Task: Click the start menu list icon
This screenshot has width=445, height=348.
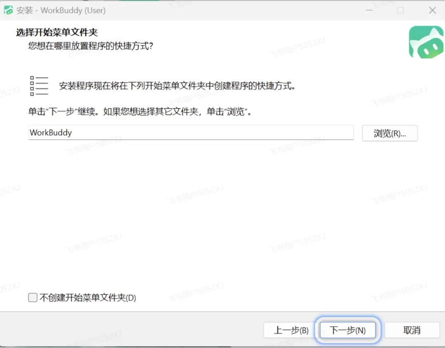Action: point(39,86)
